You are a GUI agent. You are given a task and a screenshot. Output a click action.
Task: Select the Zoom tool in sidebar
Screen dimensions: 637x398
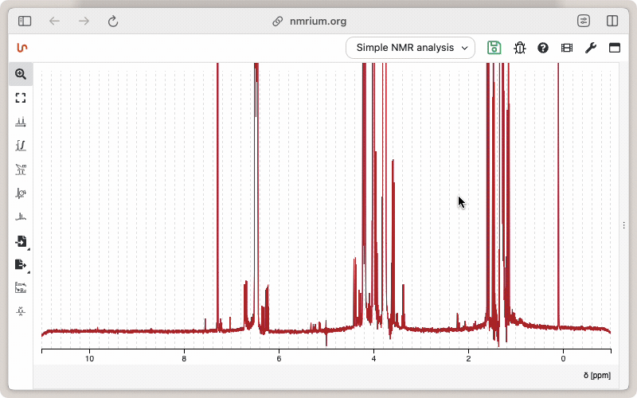coord(21,74)
